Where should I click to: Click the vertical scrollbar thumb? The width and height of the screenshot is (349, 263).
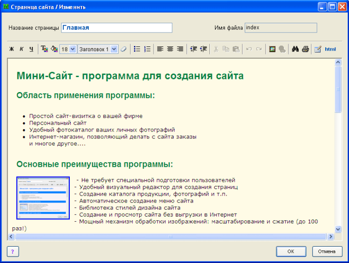tap(338, 89)
